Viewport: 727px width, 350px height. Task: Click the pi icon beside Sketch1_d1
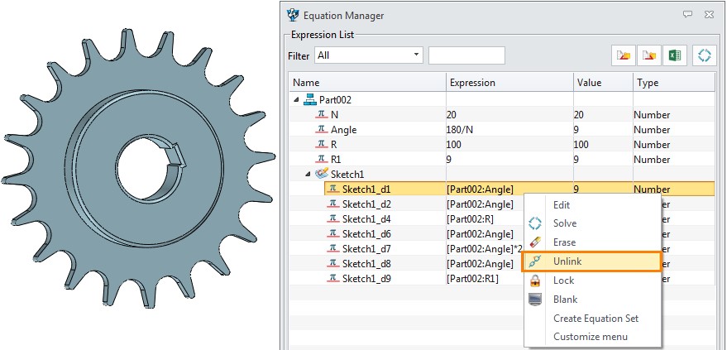click(333, 189)
